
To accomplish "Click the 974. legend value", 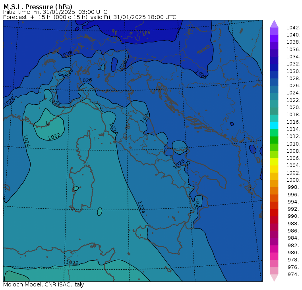I will 294,274.
